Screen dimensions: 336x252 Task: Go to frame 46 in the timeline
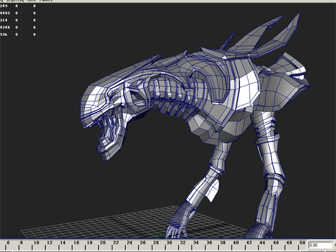pos(276,242)
